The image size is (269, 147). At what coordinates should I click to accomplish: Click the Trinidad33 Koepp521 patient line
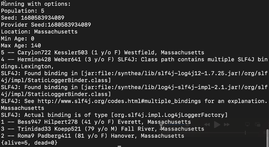(102, 129)
